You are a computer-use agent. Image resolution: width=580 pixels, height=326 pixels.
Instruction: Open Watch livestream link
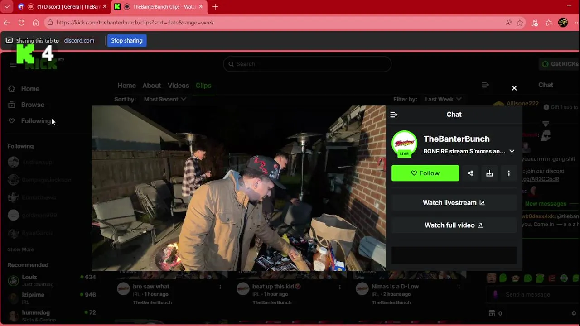[x=454, y=203]
